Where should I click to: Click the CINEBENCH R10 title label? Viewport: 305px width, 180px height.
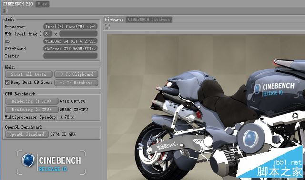tap(18, 4)
